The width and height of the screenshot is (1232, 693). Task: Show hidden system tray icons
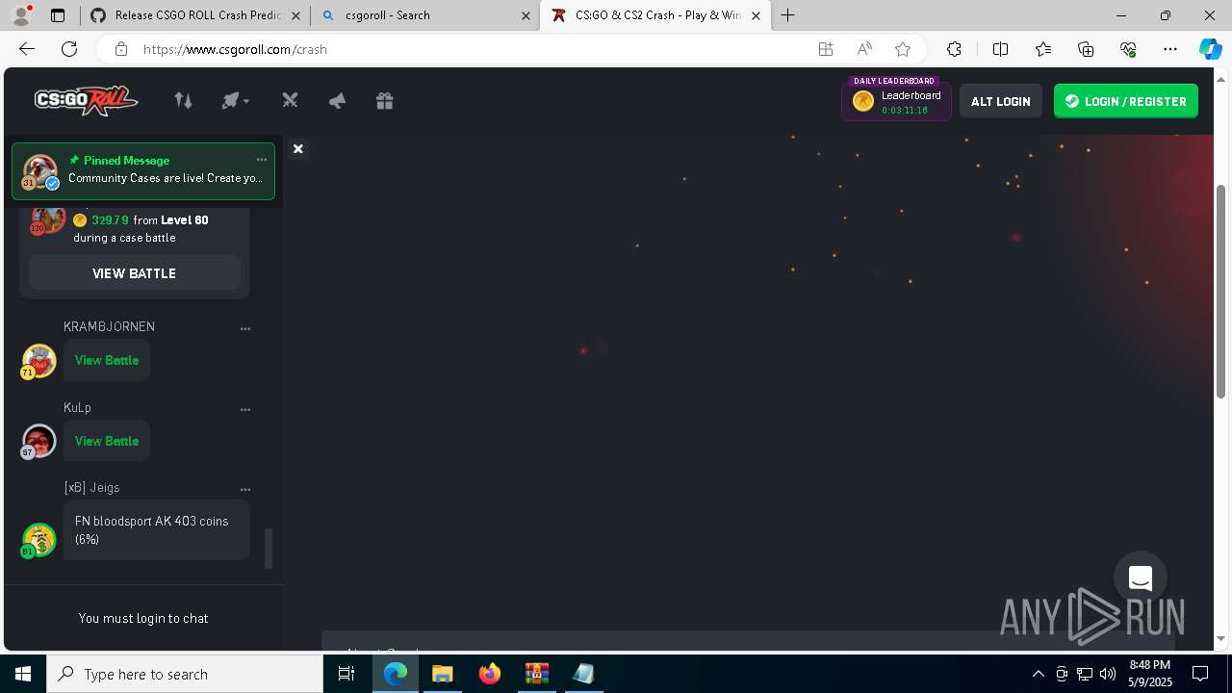(1038, 674)
